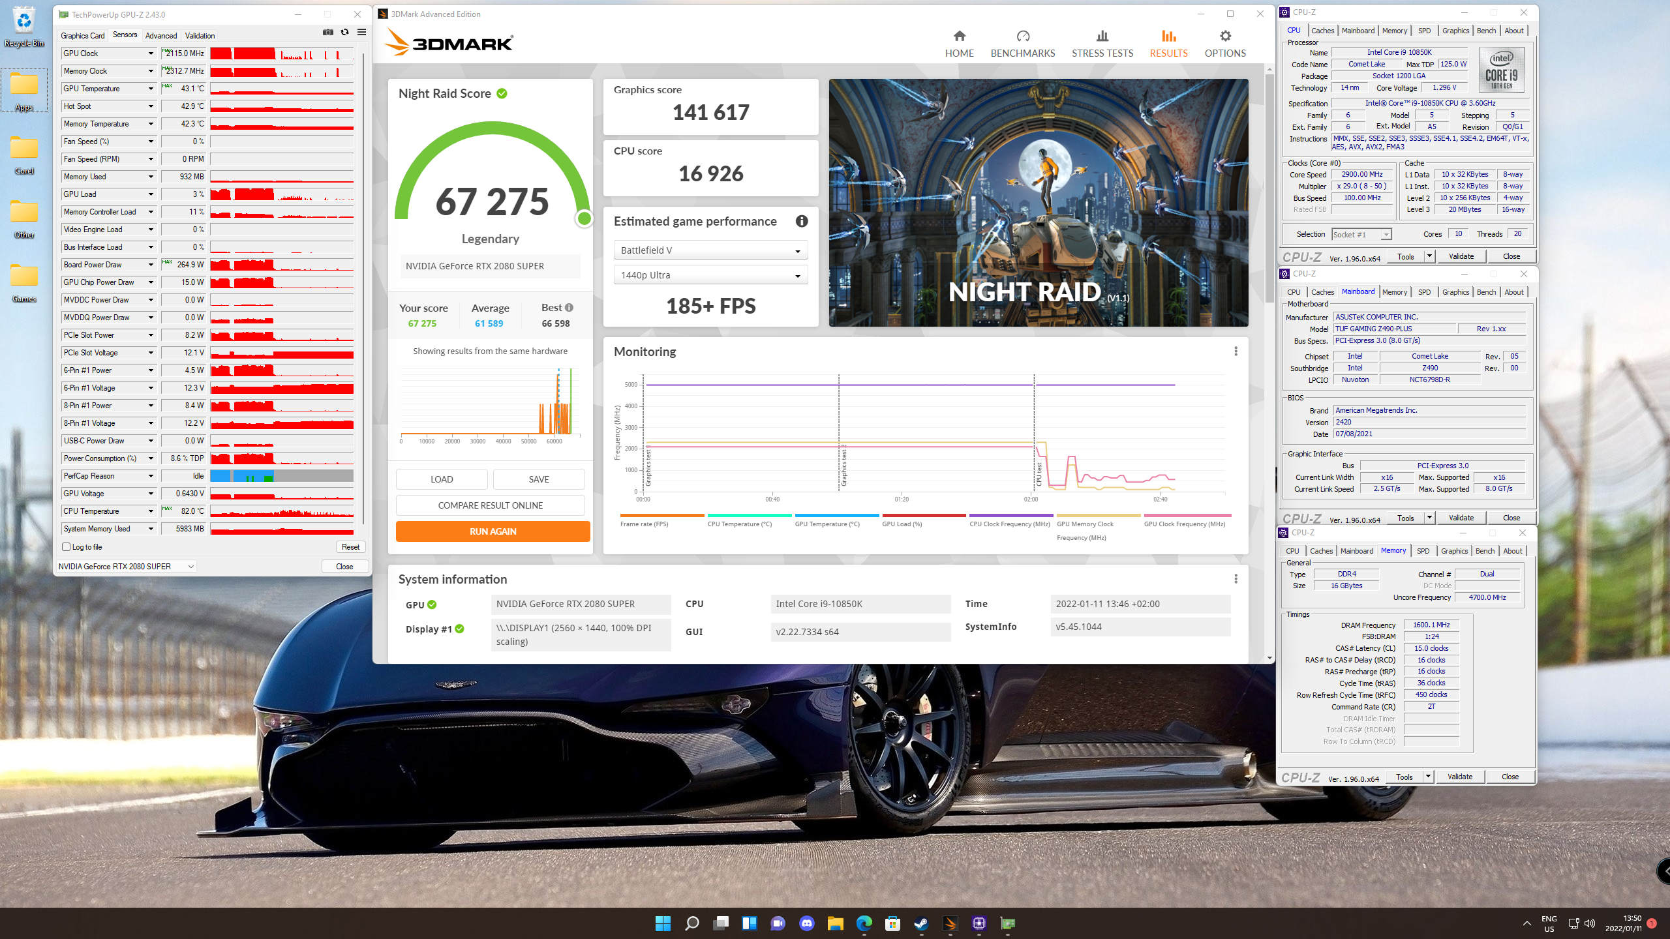1670x939 pixels.
Task: Switch to Bench tab in CPU-Z Memory window
Action: click(x=1485, y=551)
